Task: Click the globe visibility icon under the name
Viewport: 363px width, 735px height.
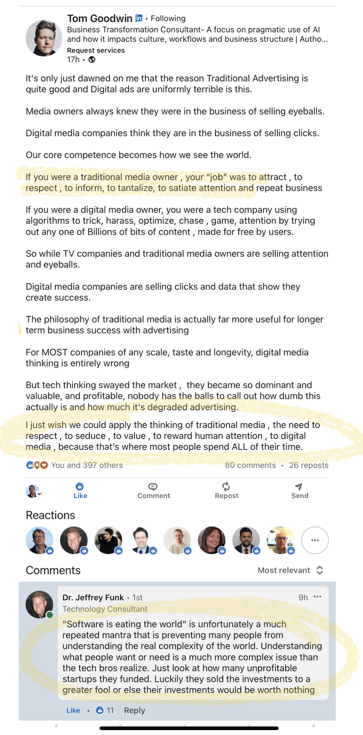Action: [92, 60]
